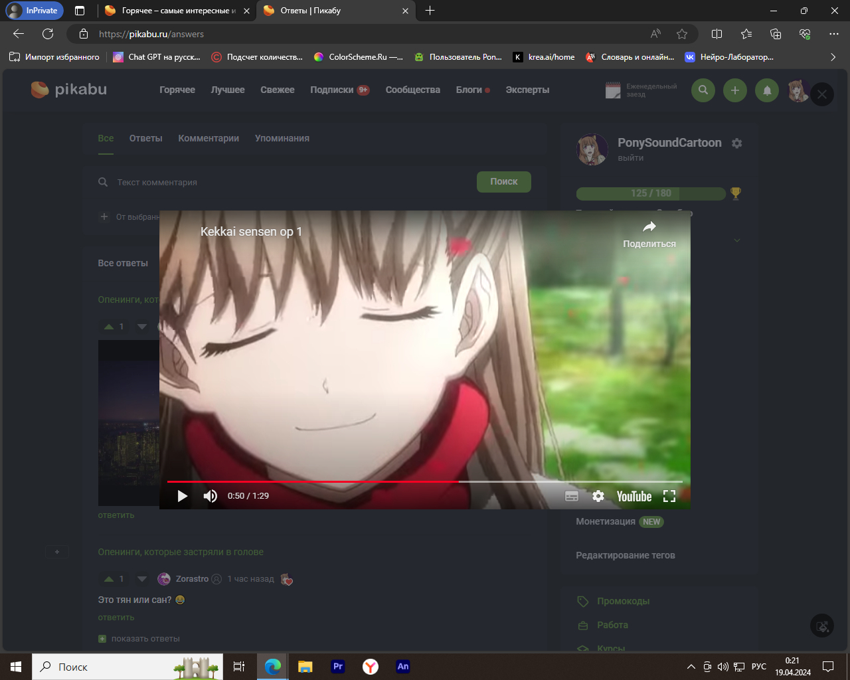Select the Все answers tab

106,138
